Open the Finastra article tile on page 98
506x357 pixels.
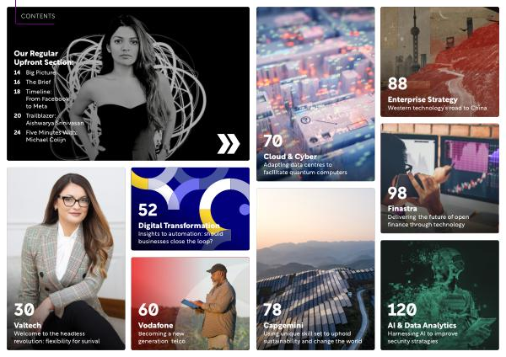439,178
